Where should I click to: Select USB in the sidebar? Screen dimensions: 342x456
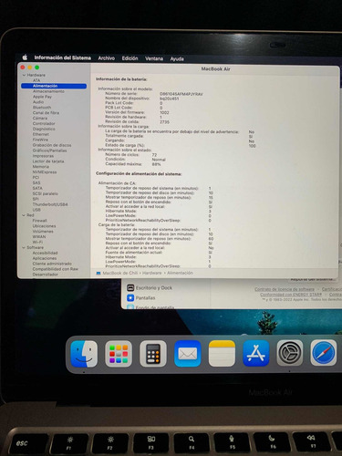click(x=36, y=210)
